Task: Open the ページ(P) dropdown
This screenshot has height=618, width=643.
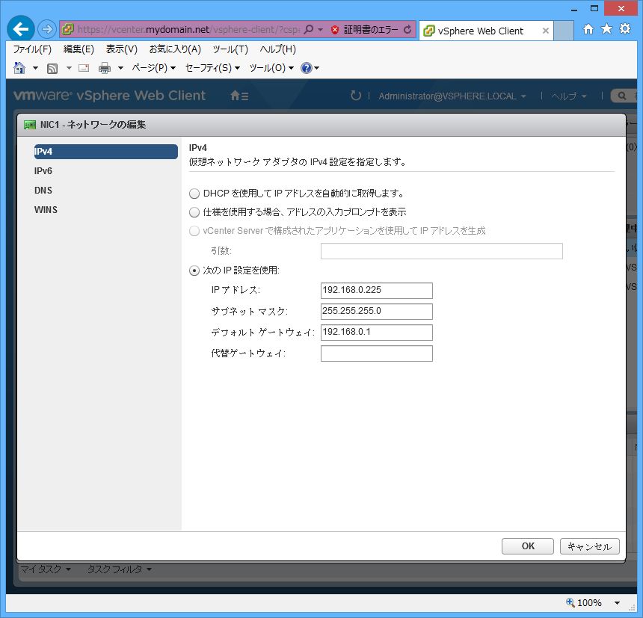Action: point(154,67)
